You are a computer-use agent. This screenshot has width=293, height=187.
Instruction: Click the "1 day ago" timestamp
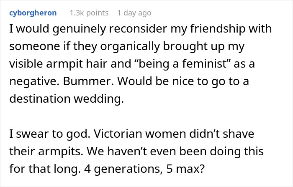tap(134, 13)
